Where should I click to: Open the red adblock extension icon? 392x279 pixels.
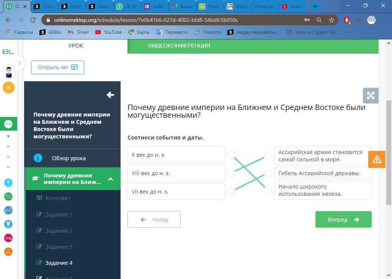coord(347,20)
